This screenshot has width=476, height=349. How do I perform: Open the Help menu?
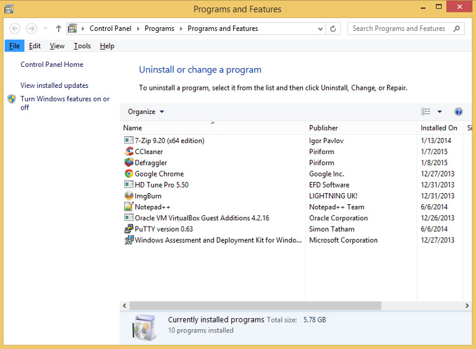107,46
